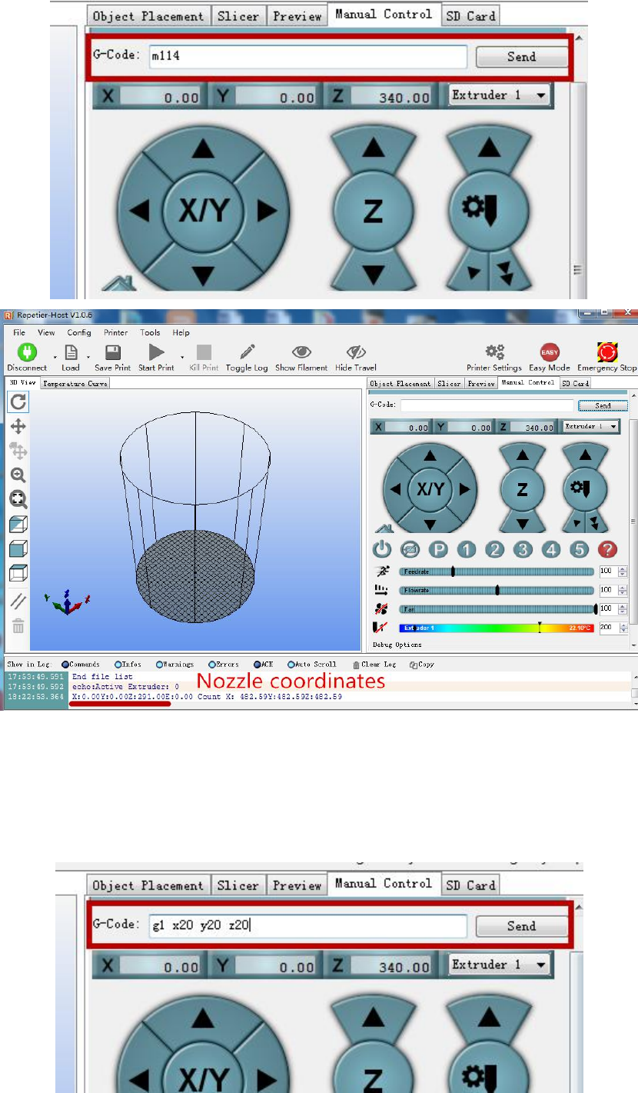Click the extruder temperature 200 spinner arrows
This screenshot has width=638, height=1093.
[x=623, y=628]
